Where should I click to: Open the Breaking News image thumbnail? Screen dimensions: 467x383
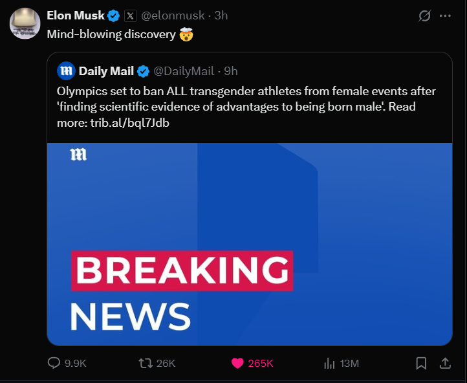[x=249, y=244]
